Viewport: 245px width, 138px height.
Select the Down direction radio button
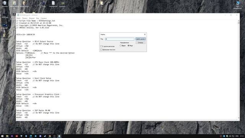click(129, 46)
